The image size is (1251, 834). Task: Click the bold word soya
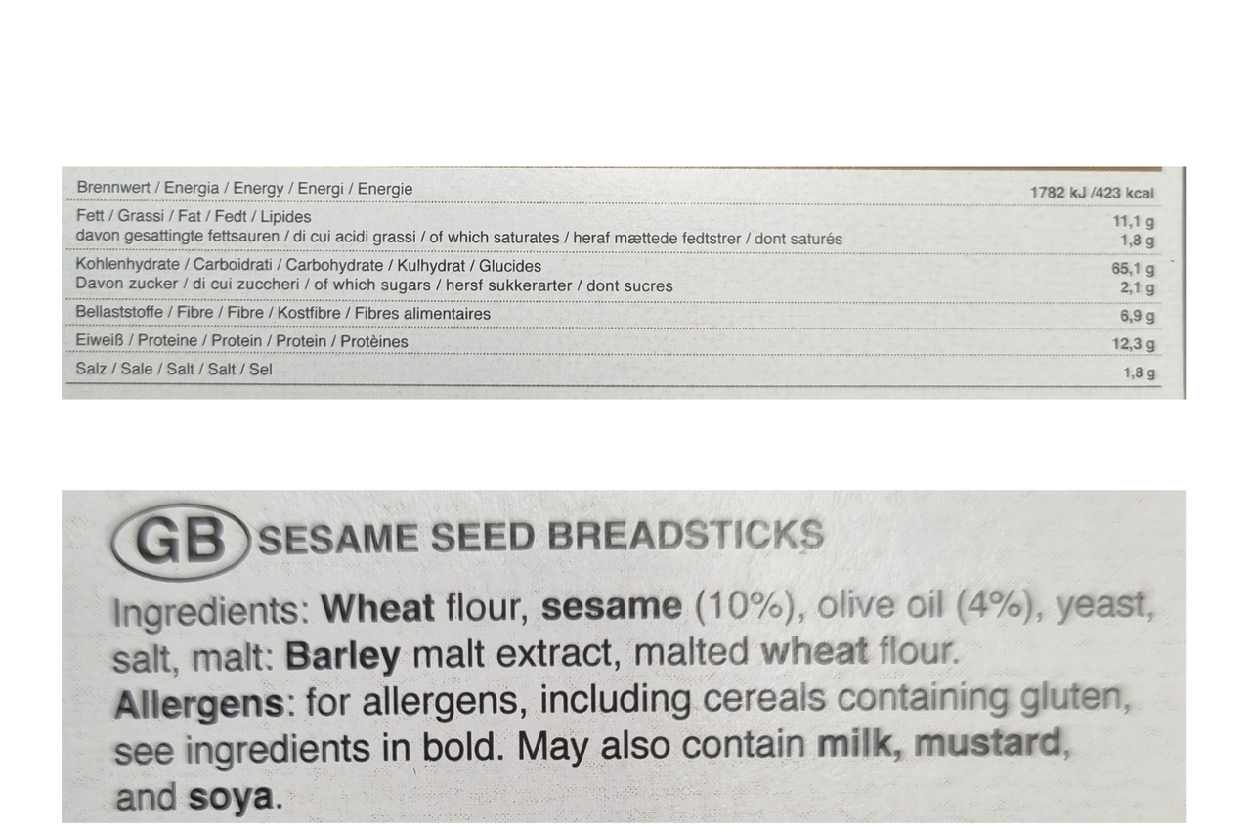(230, 797)
